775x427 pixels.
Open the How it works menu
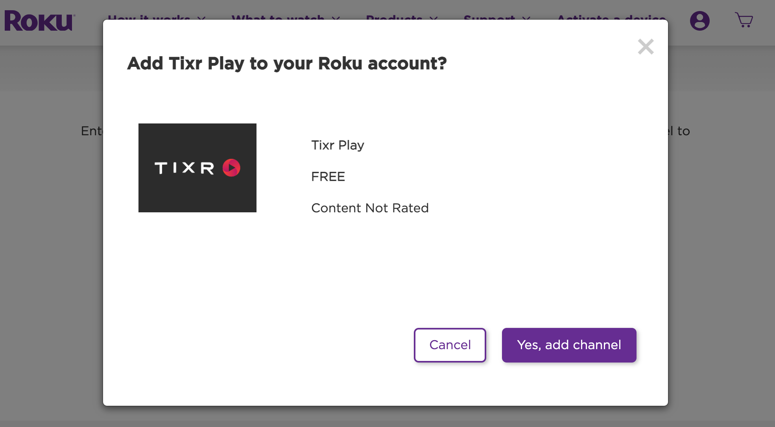click(149, 17)
